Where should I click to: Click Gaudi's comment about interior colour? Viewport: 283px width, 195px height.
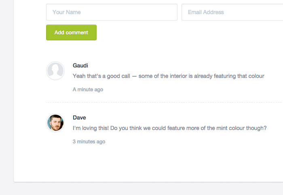[168, 76]
